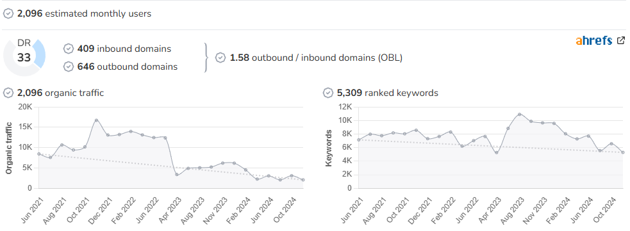Click the organic traffic low point at Apr 2023
Image resolution: width=630 pixels, height=231 pixels.
(177, 175)
